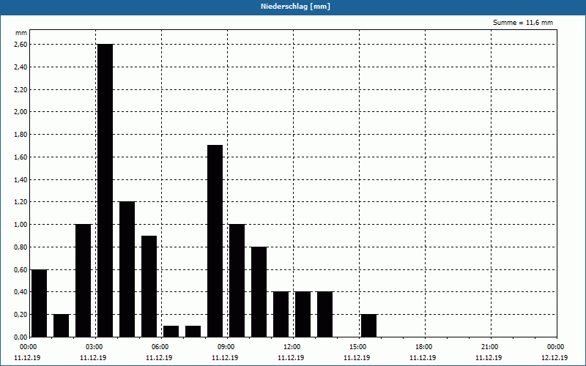Click the 2,60 y-axis label
Viewport: 586px width, 366px height.
[21, 45]
